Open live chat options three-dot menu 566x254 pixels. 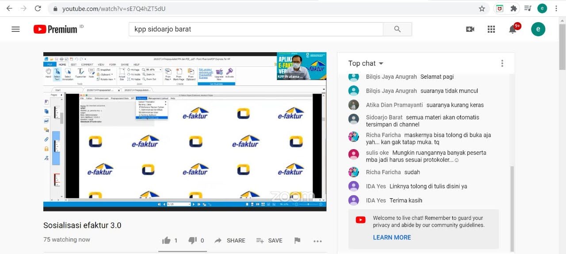pos(502,63)
